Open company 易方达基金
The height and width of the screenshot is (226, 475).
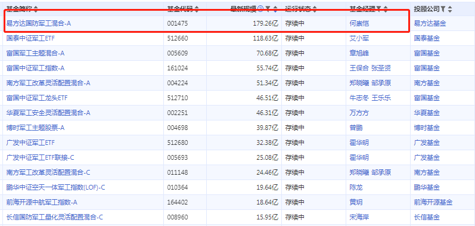[430, 23]
